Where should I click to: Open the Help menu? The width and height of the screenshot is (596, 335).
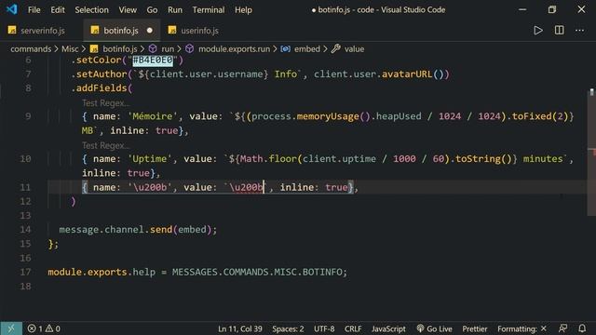[243, 10]
